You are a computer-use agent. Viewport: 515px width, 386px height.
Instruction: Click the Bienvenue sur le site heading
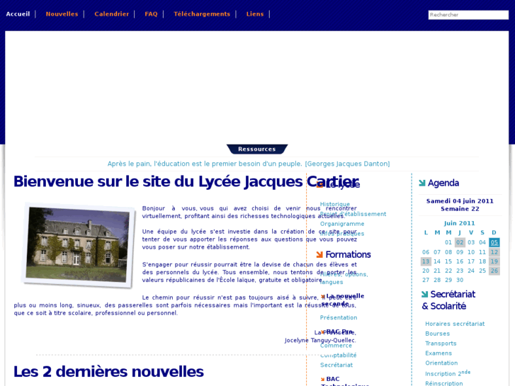[186, 181]
